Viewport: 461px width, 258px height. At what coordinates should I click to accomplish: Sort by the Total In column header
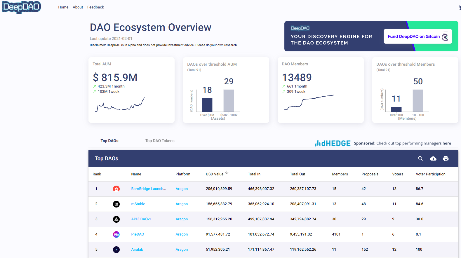point(254,174)
